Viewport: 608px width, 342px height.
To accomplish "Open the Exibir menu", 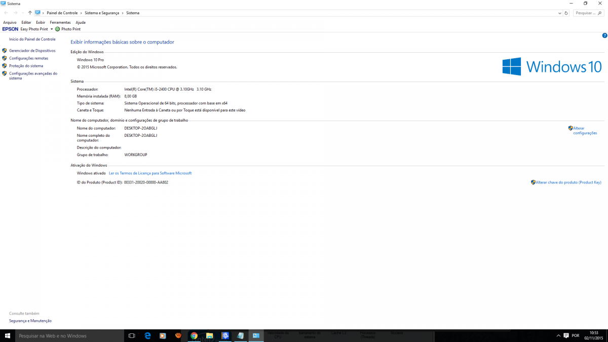I will tap(41, 22).
